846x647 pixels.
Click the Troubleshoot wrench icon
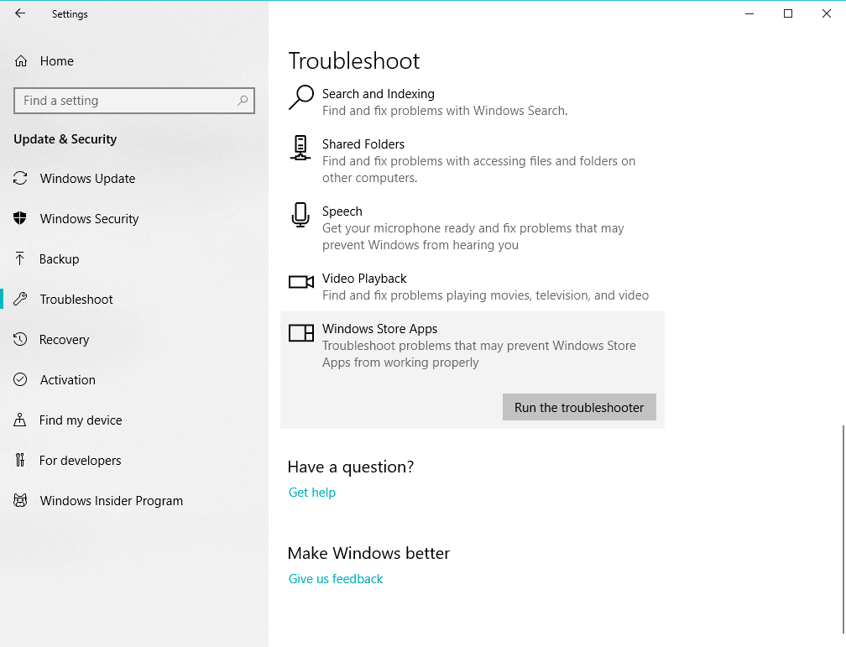(x=20, y=299)
